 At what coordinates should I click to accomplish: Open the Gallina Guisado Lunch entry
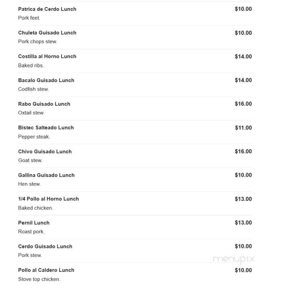pyautogui.click(x=46, y=175)
